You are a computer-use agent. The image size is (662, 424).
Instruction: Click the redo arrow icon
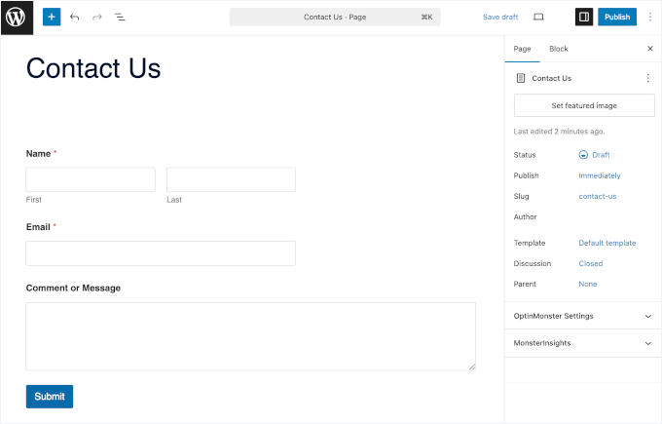click(96, 17)
